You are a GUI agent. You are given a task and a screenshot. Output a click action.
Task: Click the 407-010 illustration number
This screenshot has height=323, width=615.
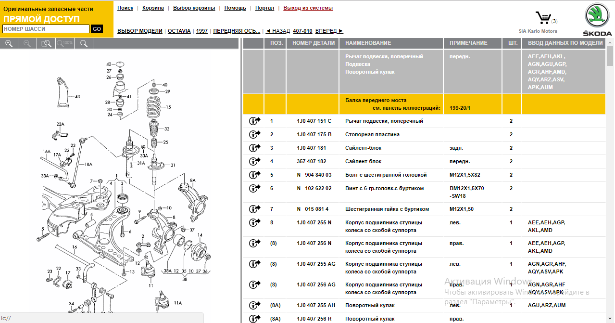point(302,31)
